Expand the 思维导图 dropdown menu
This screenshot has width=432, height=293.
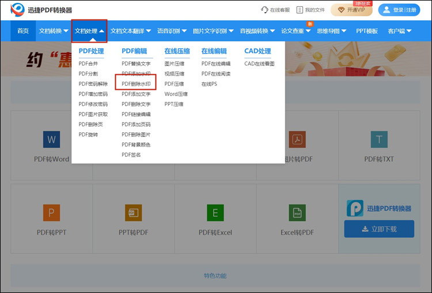point(332,31)
